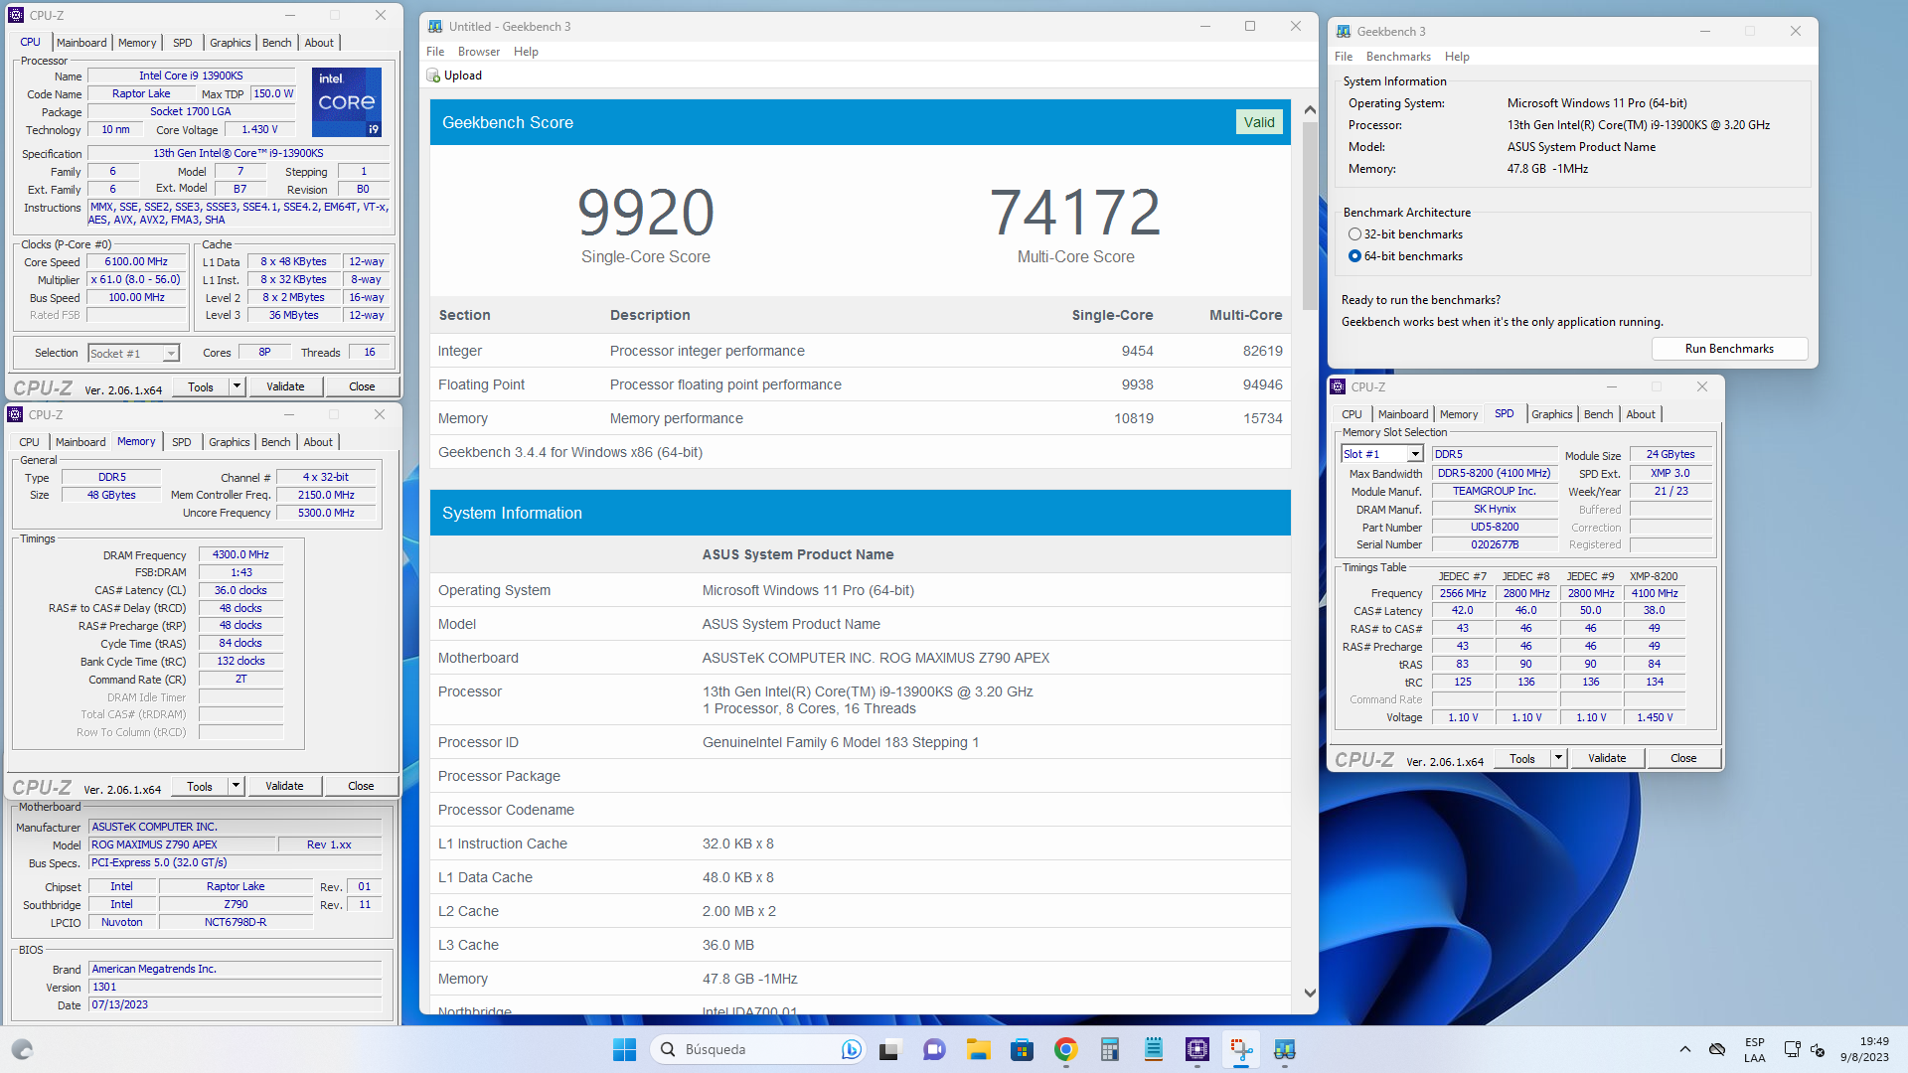Viewport: 1908px width, 1073px height.
Task: Click the Core Speed 6100.00 MHz value
Action: [x=136, y=262]
